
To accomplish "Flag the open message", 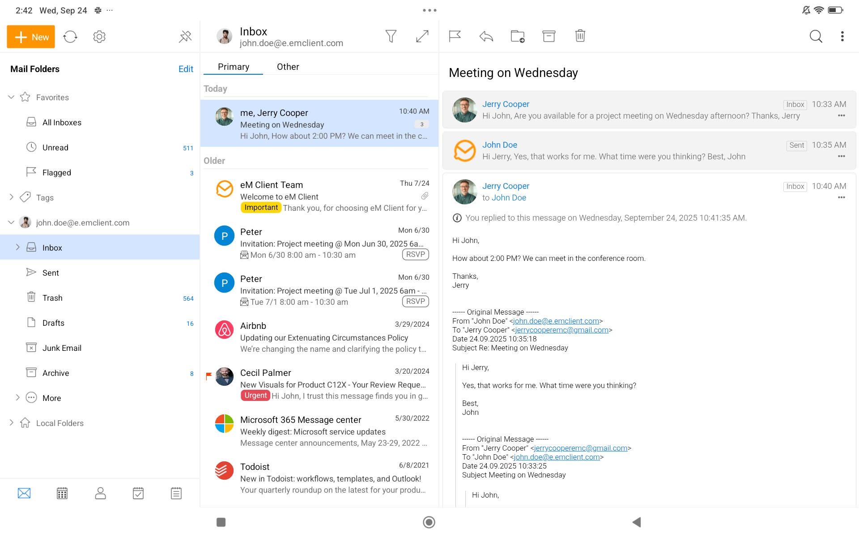I will [455, 36].
